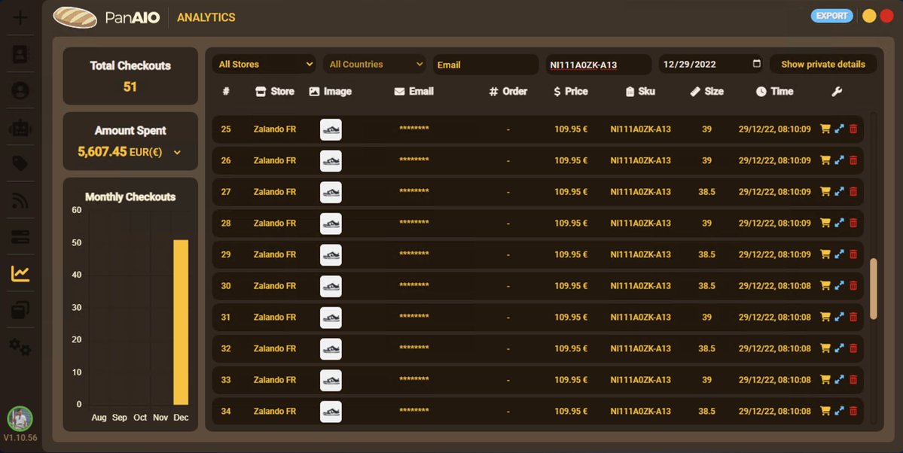Click size 38.5 in row 27
The image size is (903, 453).
706,192
